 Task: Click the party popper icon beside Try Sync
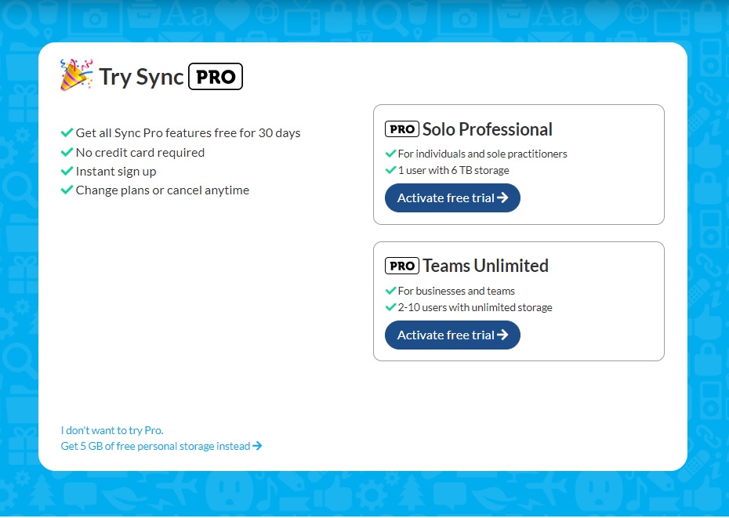point(76,74)
